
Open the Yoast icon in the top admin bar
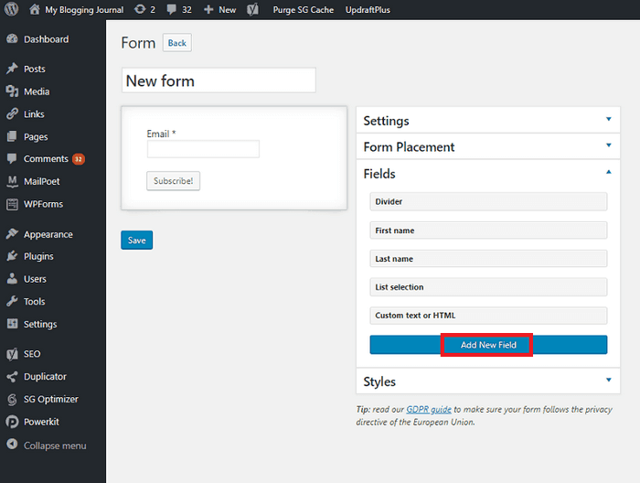click(x=252, y=9)
